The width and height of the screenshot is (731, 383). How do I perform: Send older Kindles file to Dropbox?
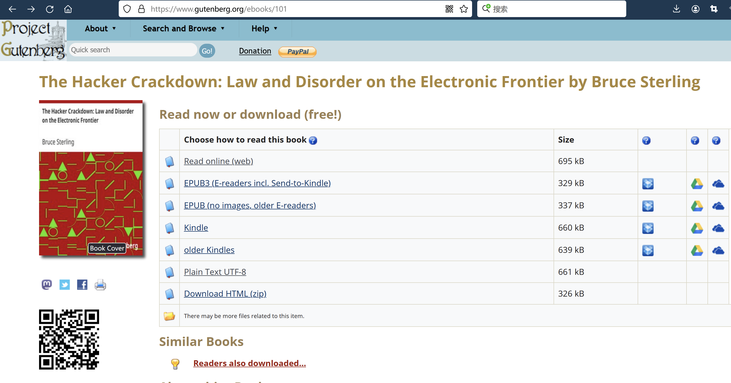(x=647, y=250)
